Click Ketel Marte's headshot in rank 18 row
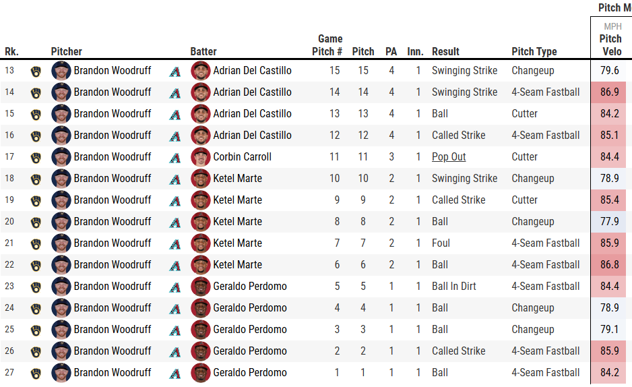 click(201, 179)
